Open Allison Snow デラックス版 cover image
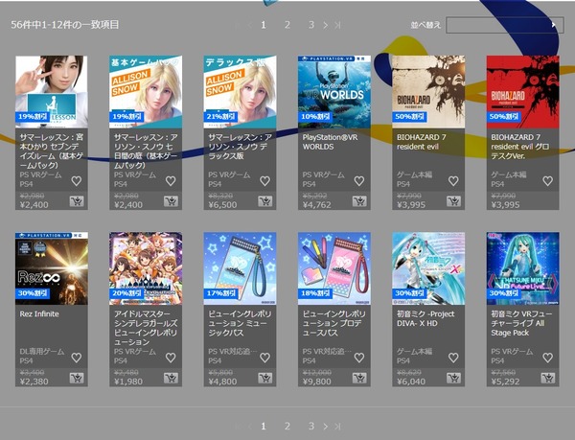Image resolution: width=575 pixels, height=440 pixels. click(240, 92)
